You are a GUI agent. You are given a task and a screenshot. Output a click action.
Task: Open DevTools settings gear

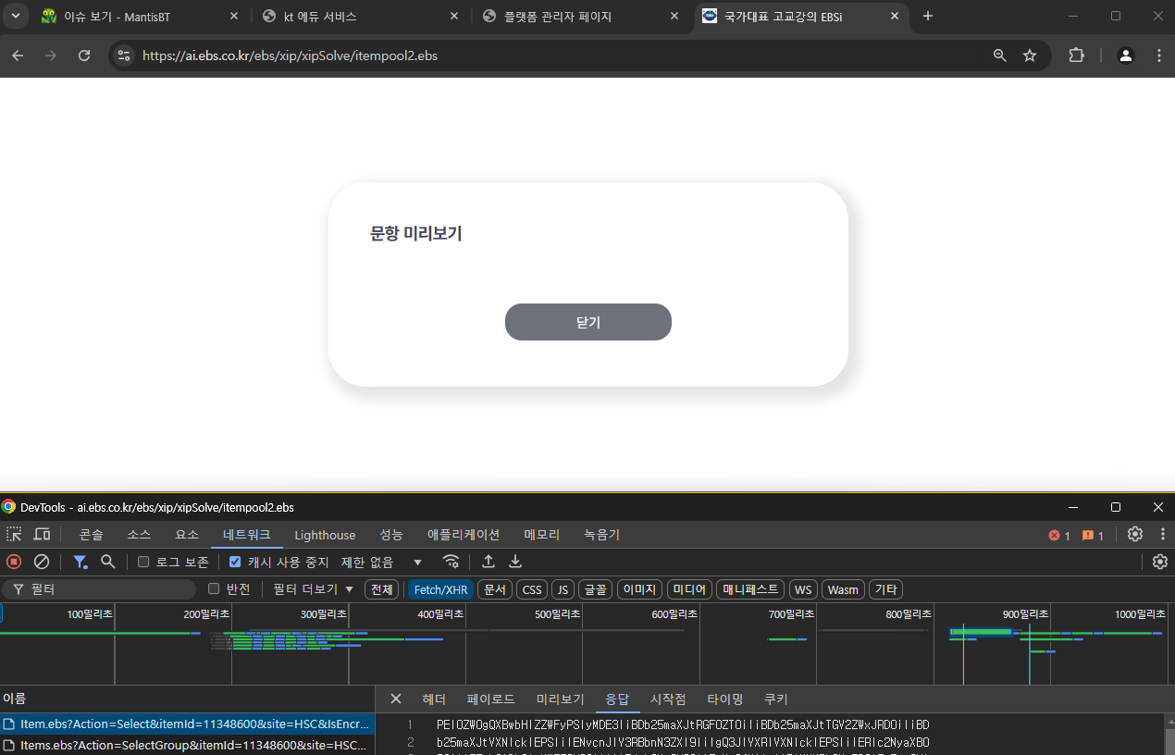(x=1135, y=535)
